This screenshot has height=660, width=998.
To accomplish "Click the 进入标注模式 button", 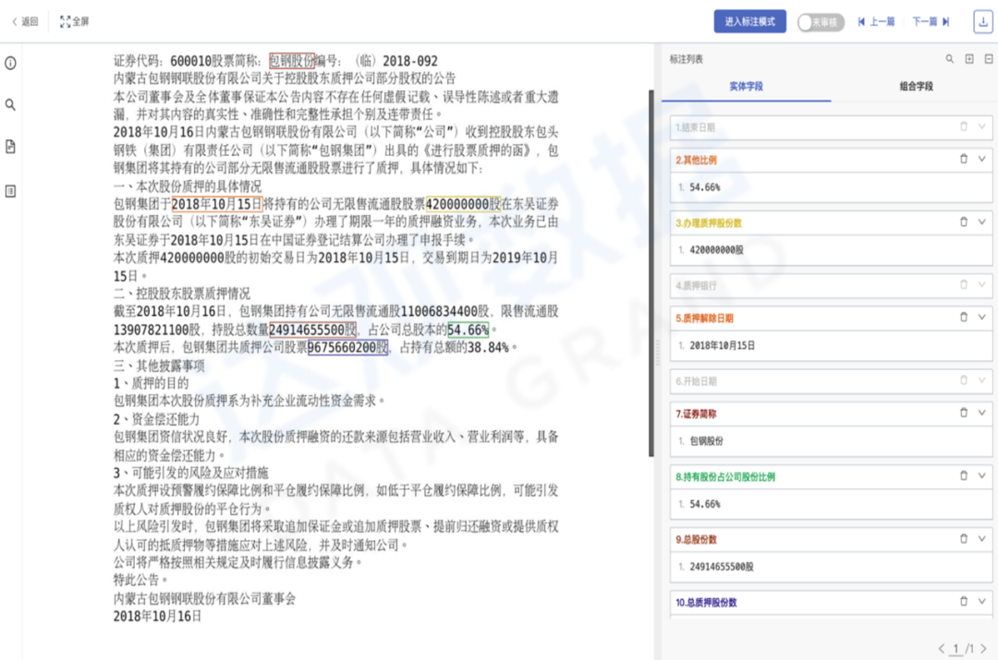I will [x=749, y=21].
